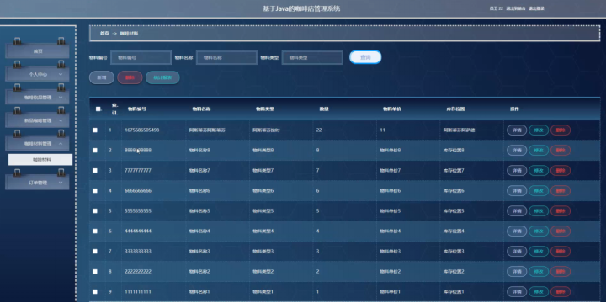The width and height of the screenshot is (606, 303).
Task: Click 修改 for row 6666666666
Action: [x=539, y=190]
